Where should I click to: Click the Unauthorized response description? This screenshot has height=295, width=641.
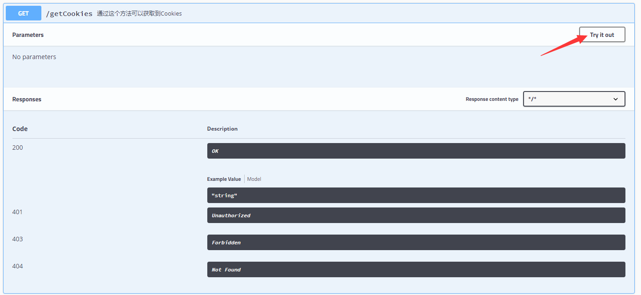coord(416,215)
